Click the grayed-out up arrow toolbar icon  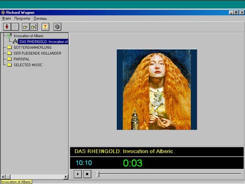pyautogui.click(x=15, y=27)
